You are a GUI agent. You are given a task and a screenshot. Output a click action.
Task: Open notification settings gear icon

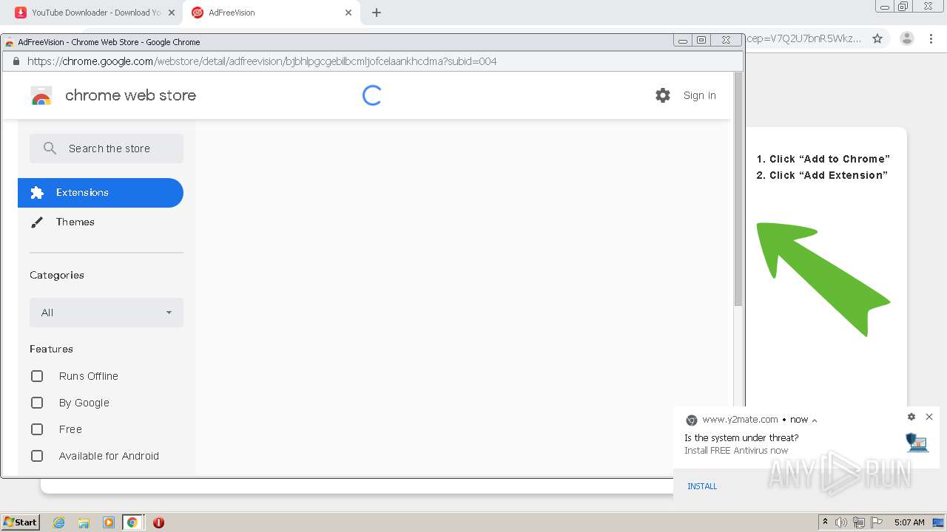tap(911, 417)
